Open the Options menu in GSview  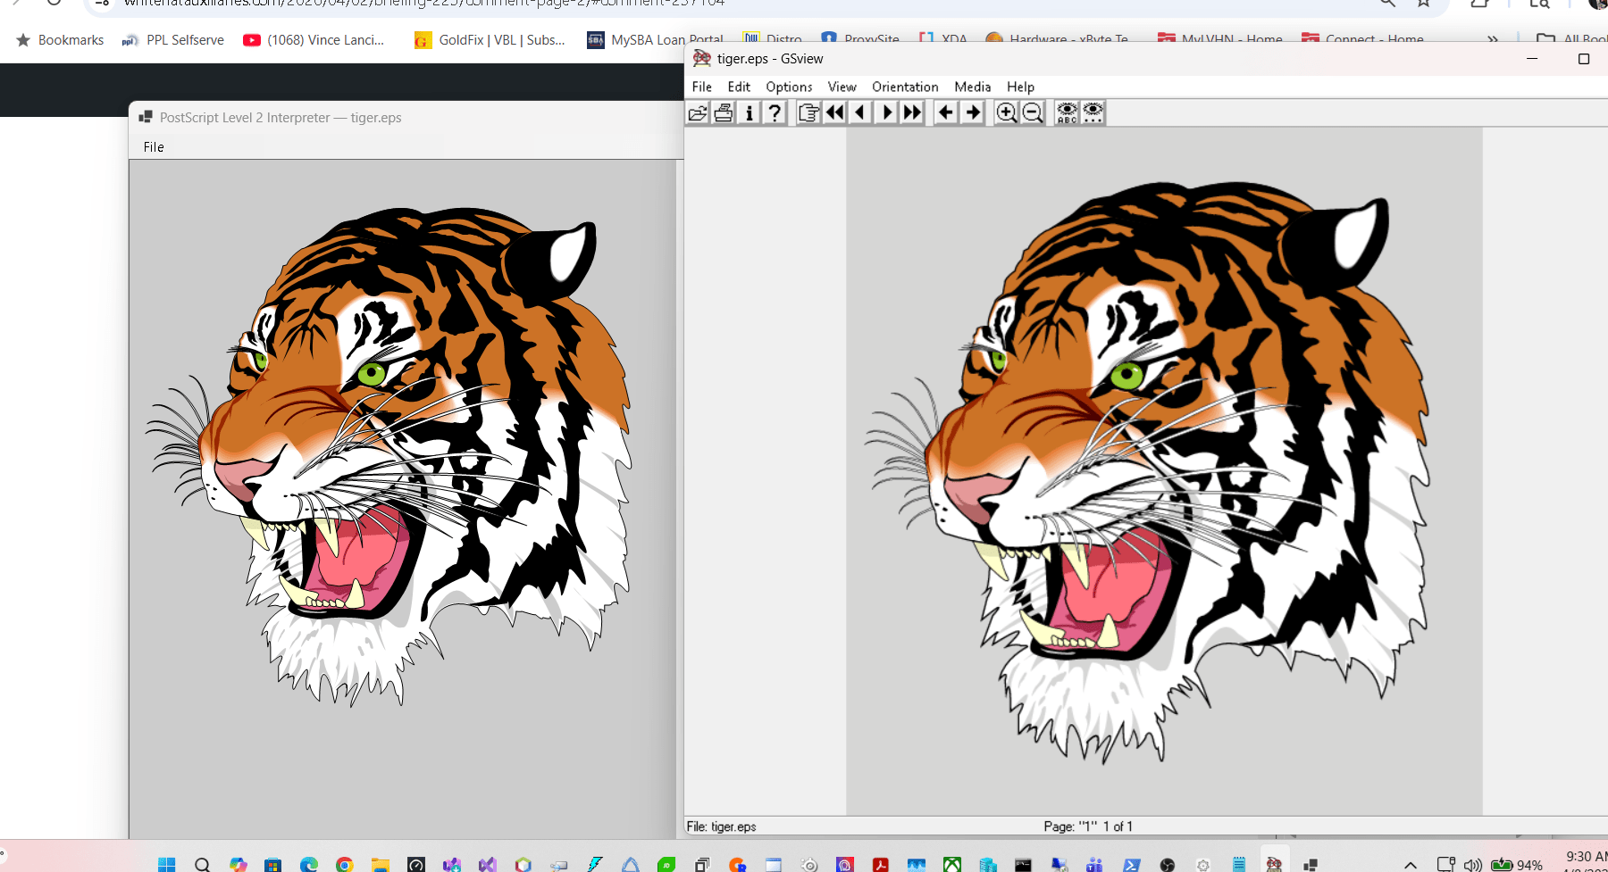click(789, 87)
